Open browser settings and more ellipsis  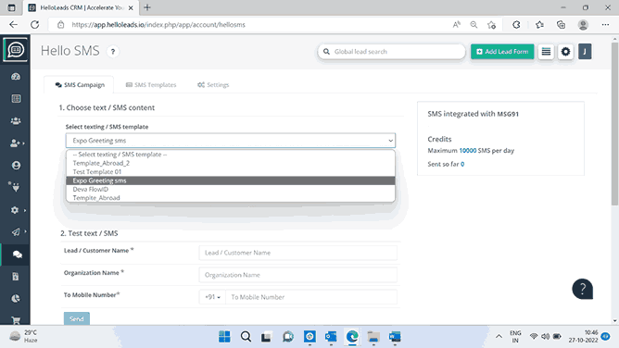coord(605,25)
